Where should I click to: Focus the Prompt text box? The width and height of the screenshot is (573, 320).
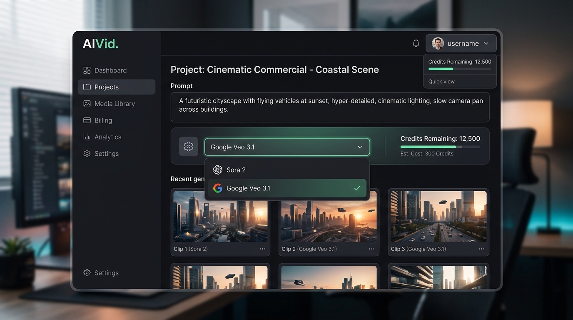(330, 107)
